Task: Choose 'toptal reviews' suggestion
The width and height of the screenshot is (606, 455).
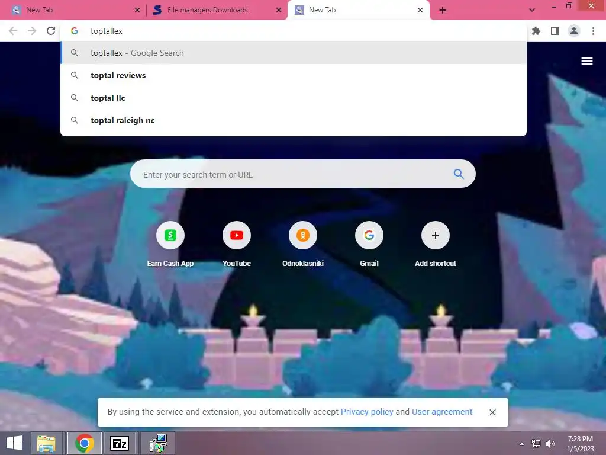Action: click(294, 75)
